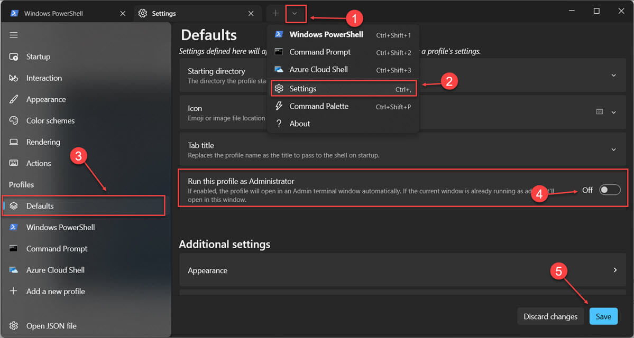Choose About in the dropdown menu
This screenshot has width=634, height=338.
[343, 124]
